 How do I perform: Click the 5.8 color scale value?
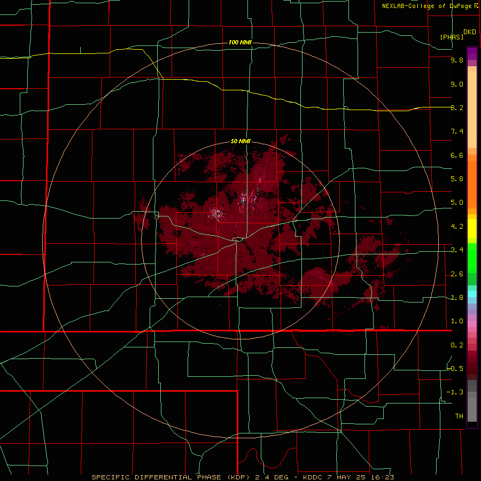pos(457,179)
